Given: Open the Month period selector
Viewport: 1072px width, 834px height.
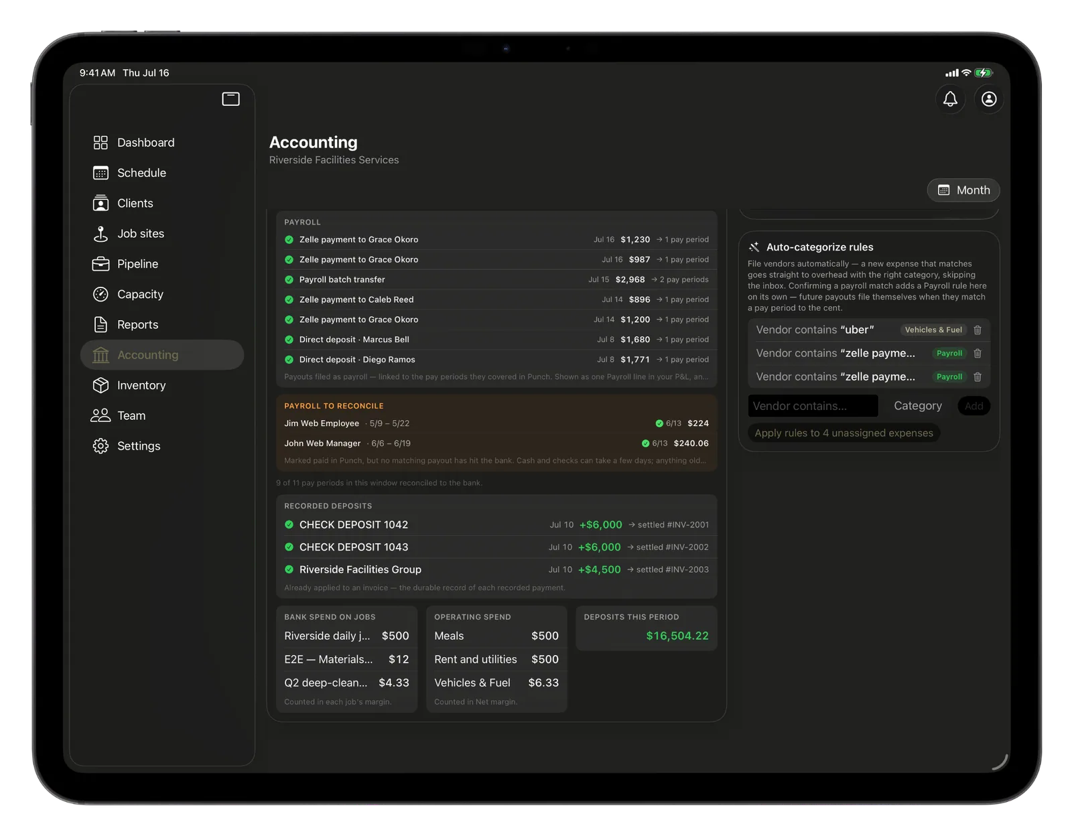Looking at the screenshot, I should [963, 190].
